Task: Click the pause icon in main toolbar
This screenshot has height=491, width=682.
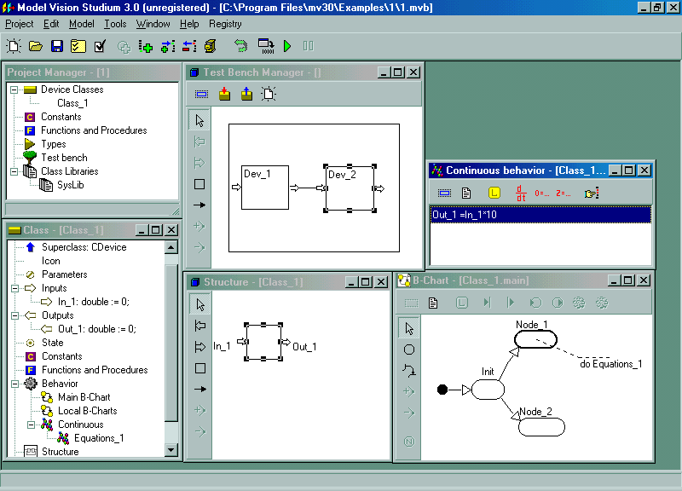Action: pos(308,46)
